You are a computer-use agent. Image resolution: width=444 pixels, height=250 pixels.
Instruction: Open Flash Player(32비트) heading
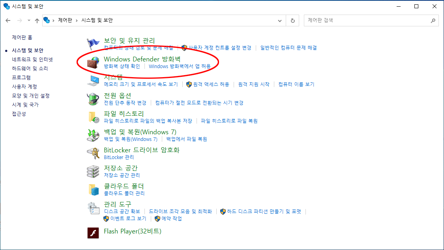point(133,231)
